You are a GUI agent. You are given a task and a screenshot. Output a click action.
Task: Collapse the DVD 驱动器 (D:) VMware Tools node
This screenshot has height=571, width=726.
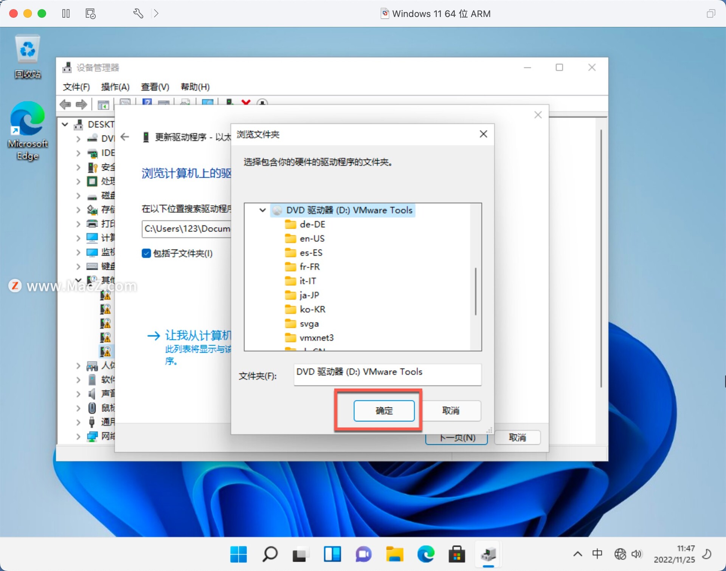coord(262,210)
